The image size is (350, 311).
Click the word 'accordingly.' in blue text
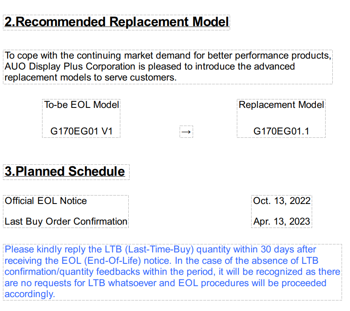[30, 294]
